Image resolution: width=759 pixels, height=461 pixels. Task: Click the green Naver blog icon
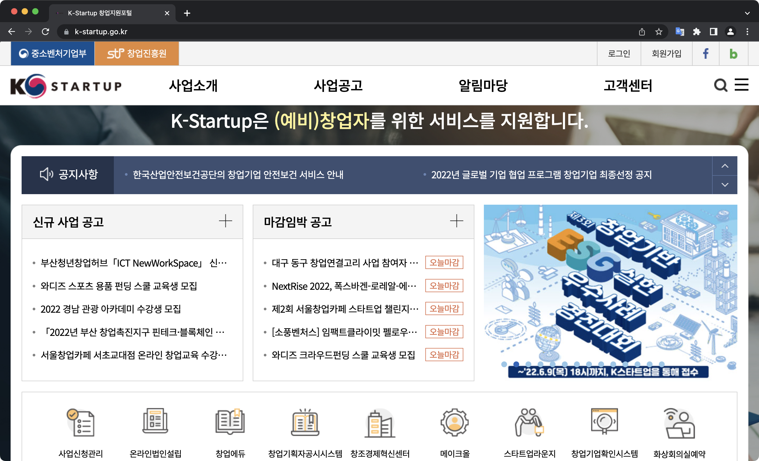click(x=733, y=53)
